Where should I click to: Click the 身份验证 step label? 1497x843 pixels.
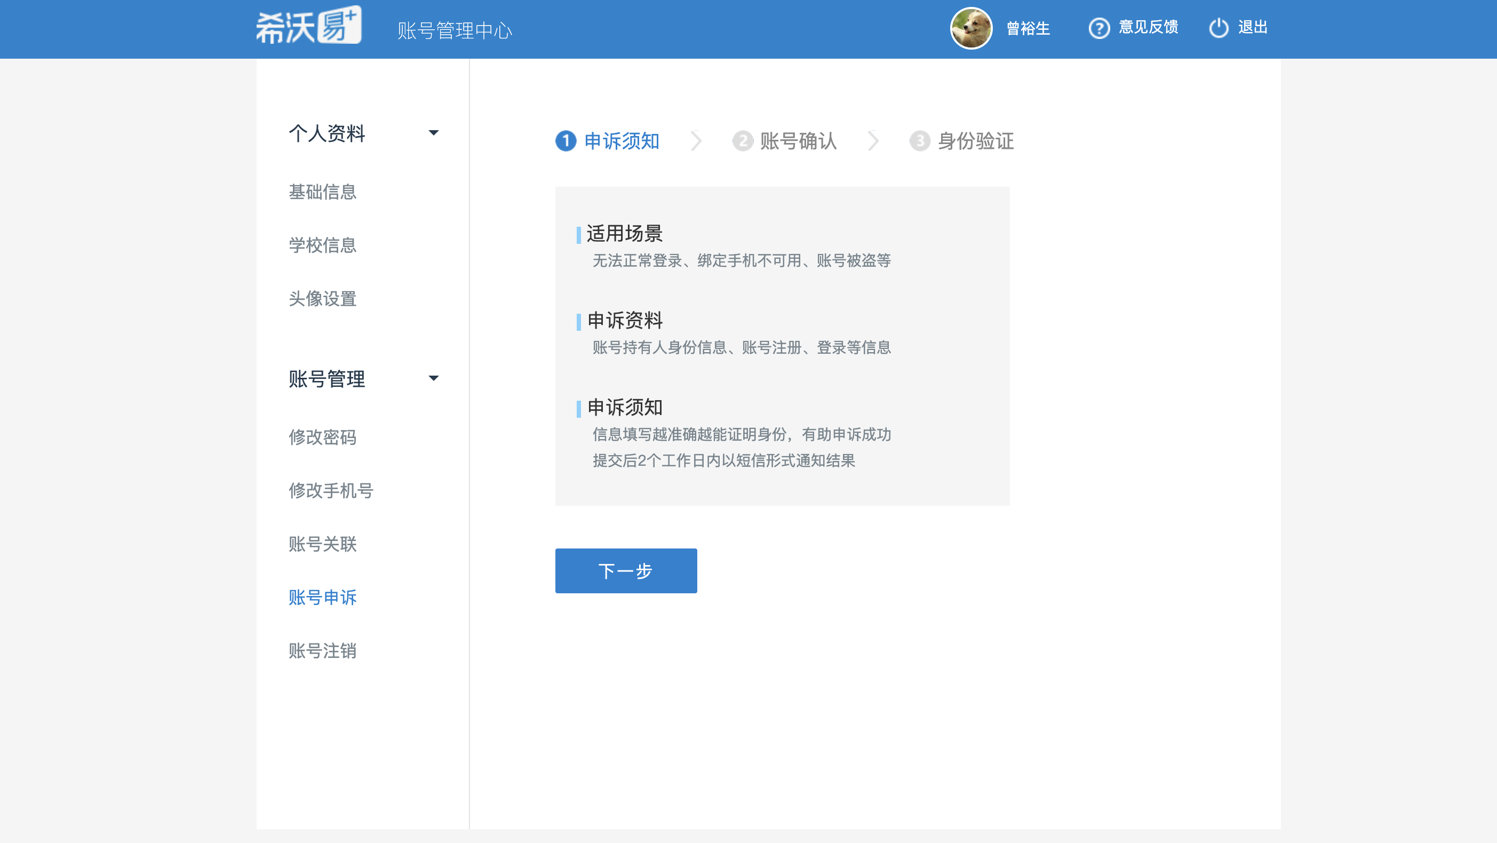click(x=976, y=141)
